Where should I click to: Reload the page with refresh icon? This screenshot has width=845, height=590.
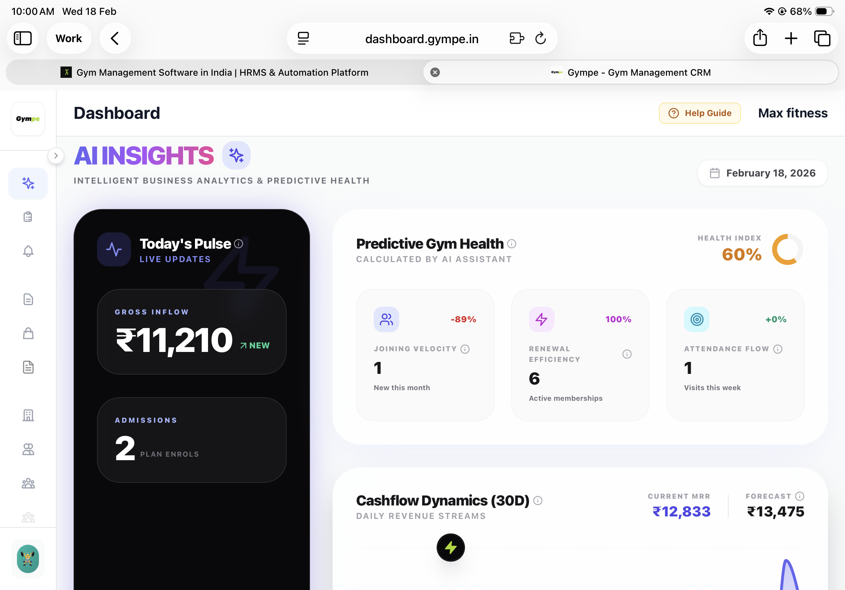[x=540, y=38]
